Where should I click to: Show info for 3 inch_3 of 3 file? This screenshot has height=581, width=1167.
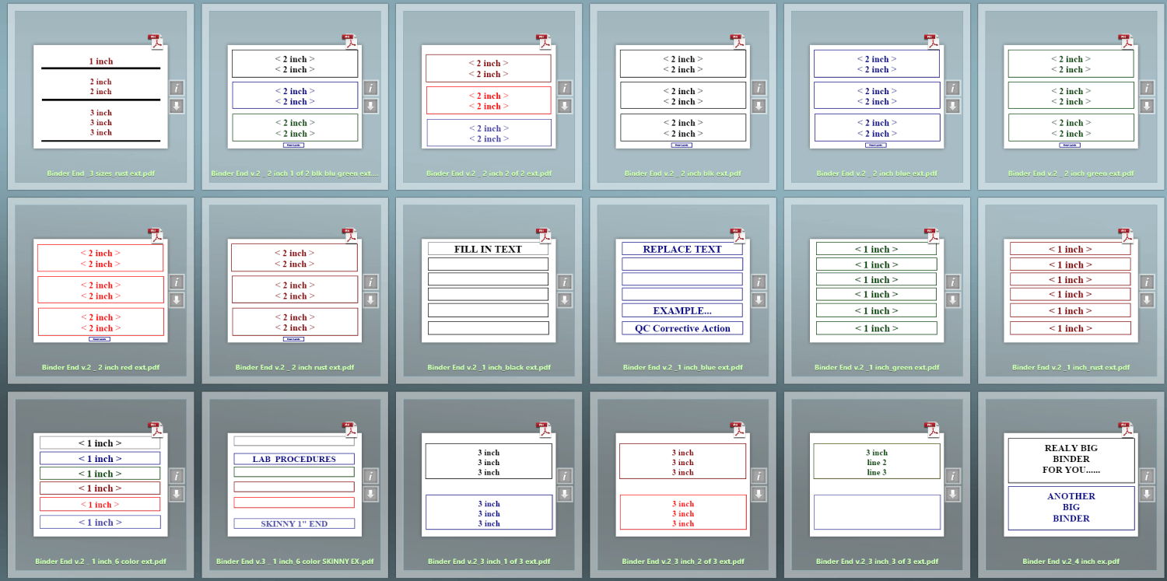click(952, 476)
